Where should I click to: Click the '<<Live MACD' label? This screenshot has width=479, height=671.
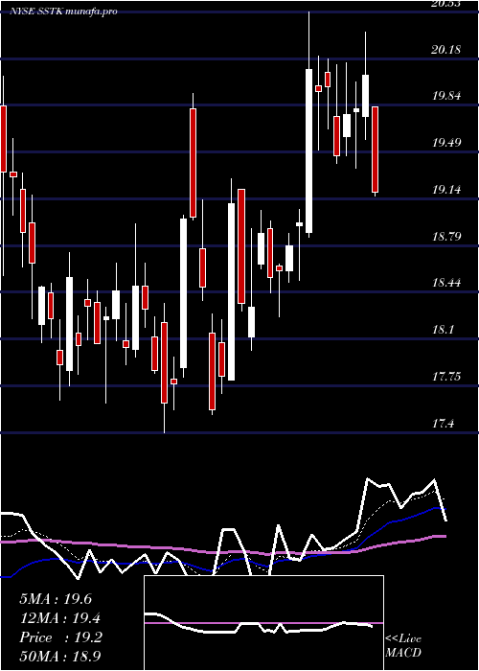point(403,646)
